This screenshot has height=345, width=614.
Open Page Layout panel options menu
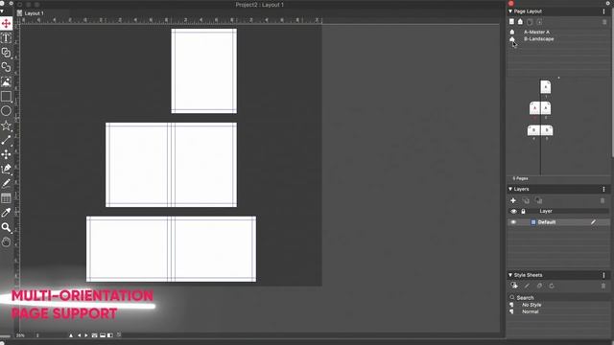(603, 11)
